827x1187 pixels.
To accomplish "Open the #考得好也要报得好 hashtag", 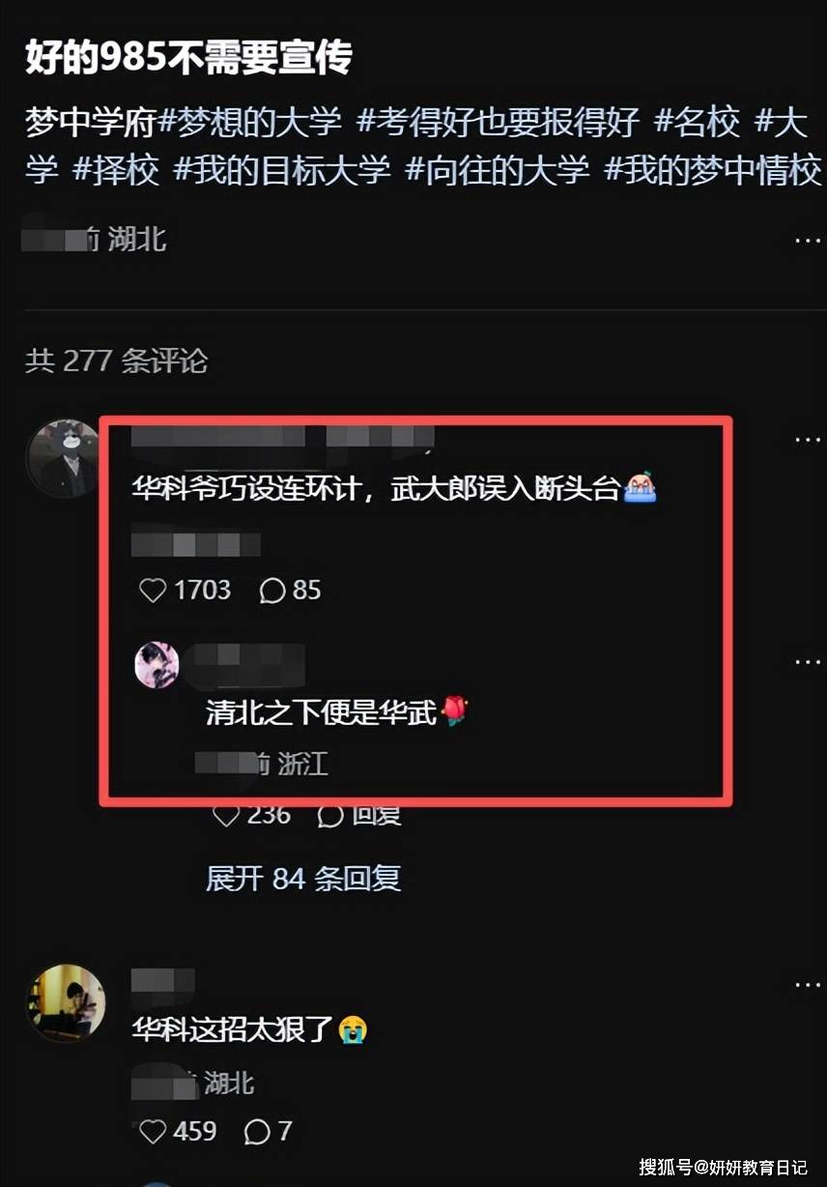I will (x=499, y=122).
